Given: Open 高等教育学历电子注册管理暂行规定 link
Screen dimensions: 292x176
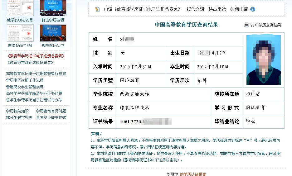Looking at the screenshot, I should [36, 74].
